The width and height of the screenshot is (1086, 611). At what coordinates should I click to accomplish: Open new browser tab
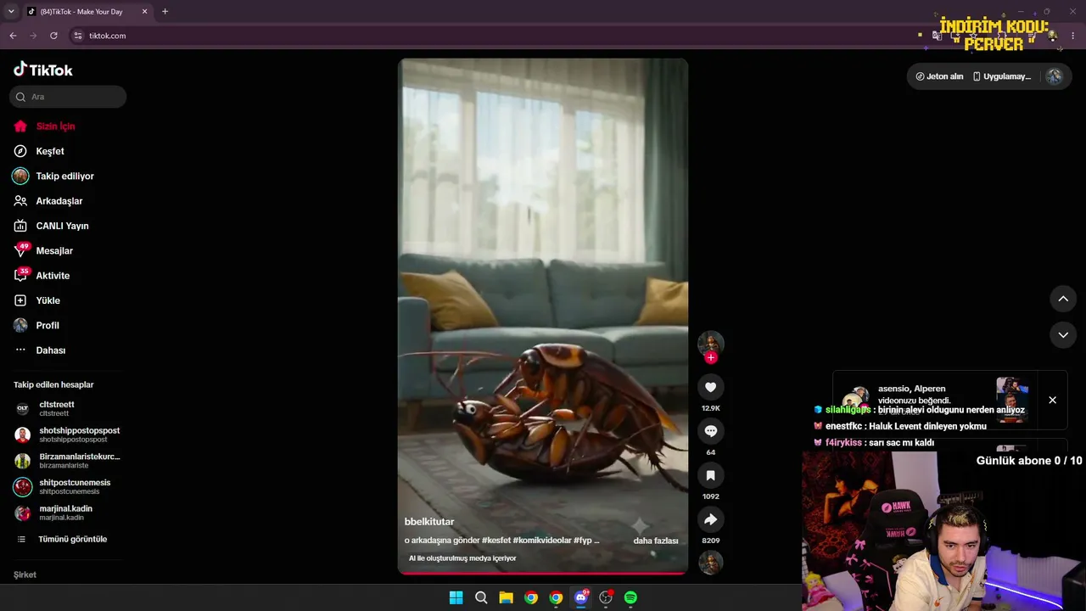165,12
